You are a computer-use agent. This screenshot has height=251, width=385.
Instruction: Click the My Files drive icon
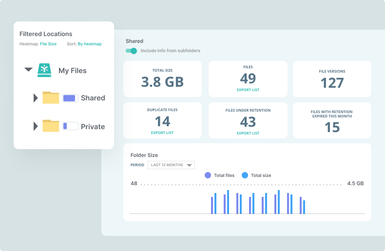(45, 70)
